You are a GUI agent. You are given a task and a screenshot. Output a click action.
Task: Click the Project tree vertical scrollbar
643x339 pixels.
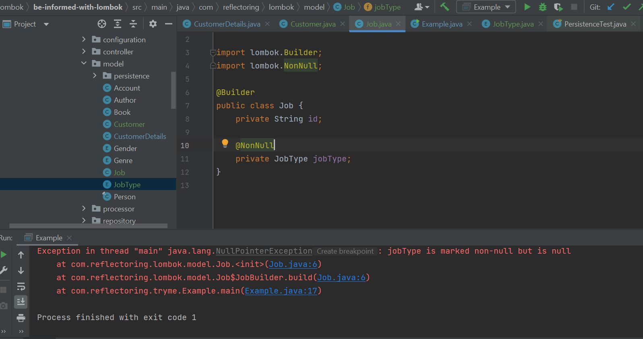(174, 90)
